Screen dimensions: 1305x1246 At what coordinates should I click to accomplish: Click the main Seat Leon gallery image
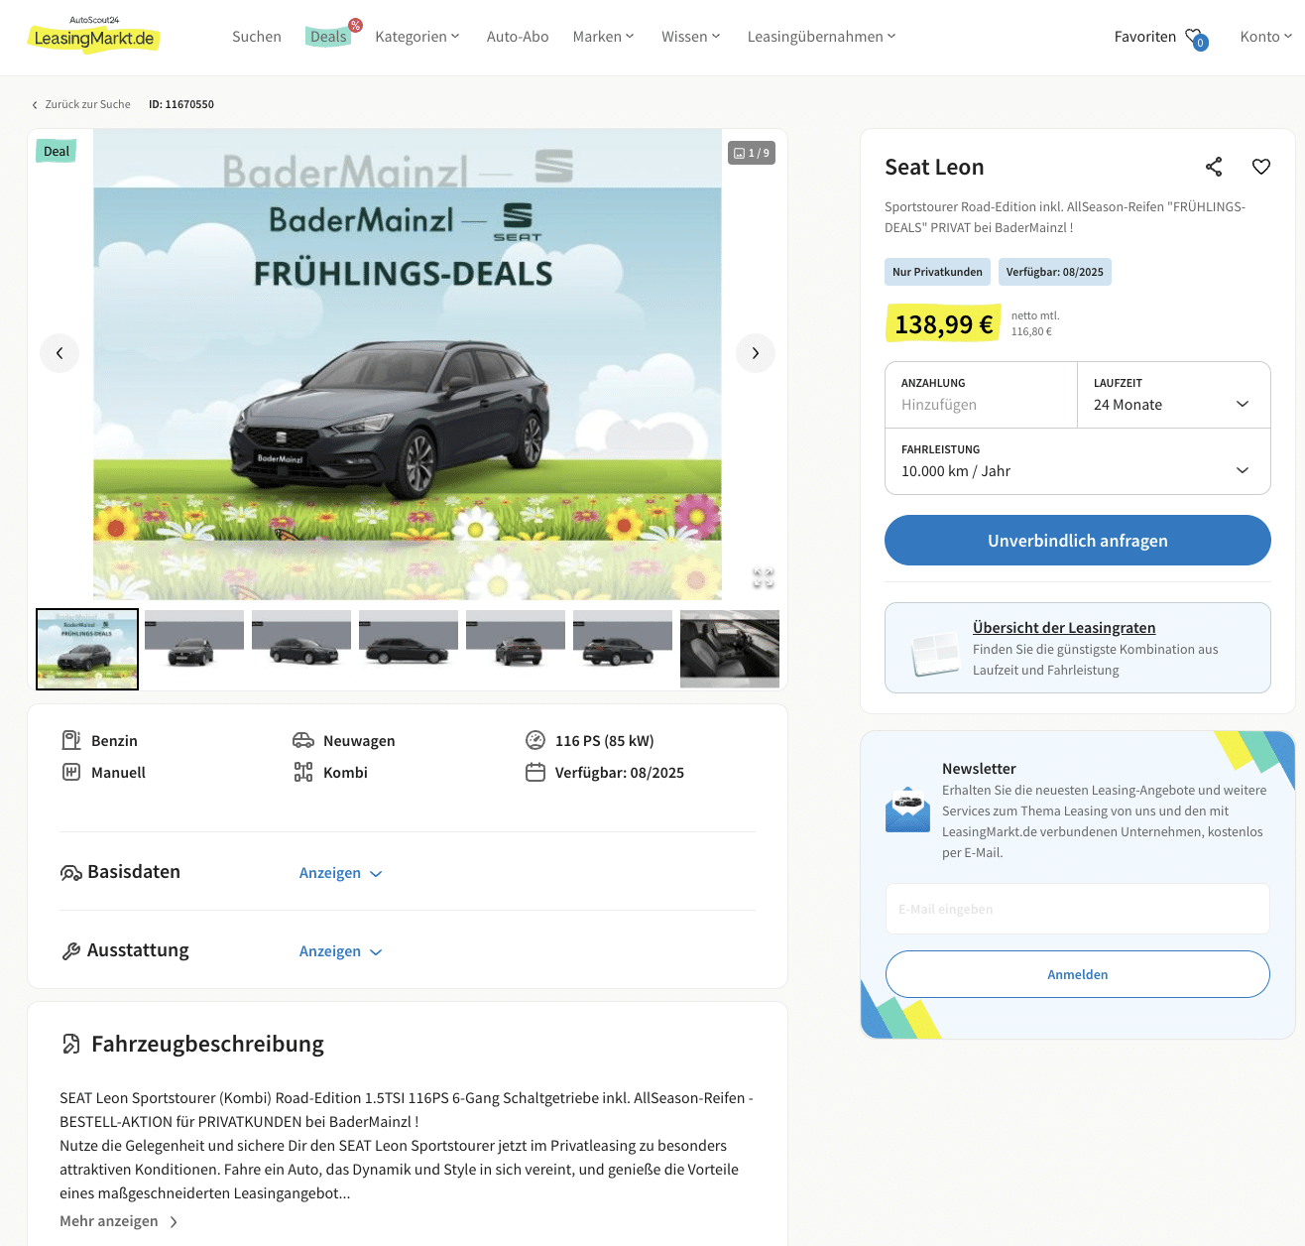[x=408, y=364]
